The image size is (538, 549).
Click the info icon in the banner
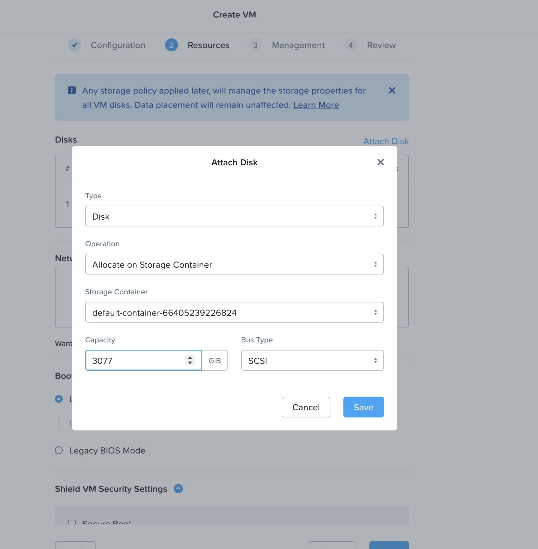click(x=72, y=90)
